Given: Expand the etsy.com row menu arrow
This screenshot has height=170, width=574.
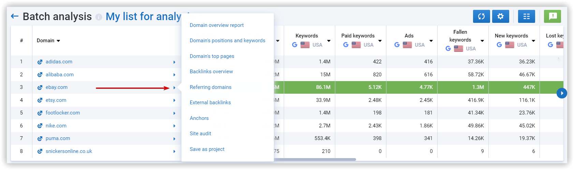Looking at the screenshot, I should [174, 100].
